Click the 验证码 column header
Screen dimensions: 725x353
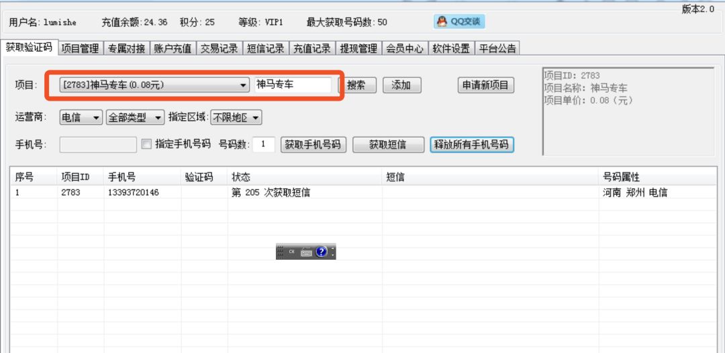204,176
